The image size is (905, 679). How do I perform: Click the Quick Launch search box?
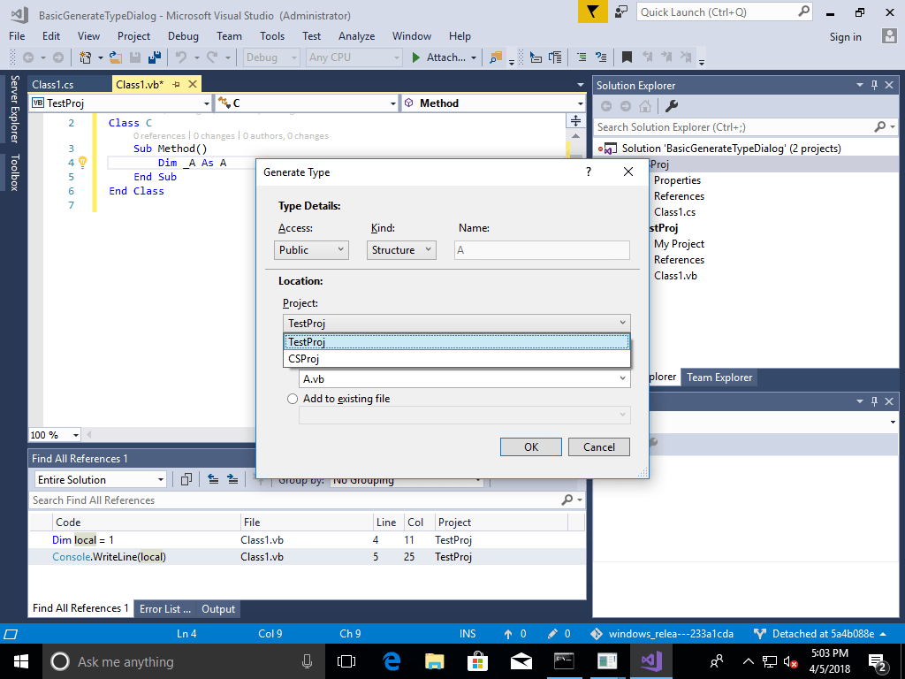coord(725,12)
